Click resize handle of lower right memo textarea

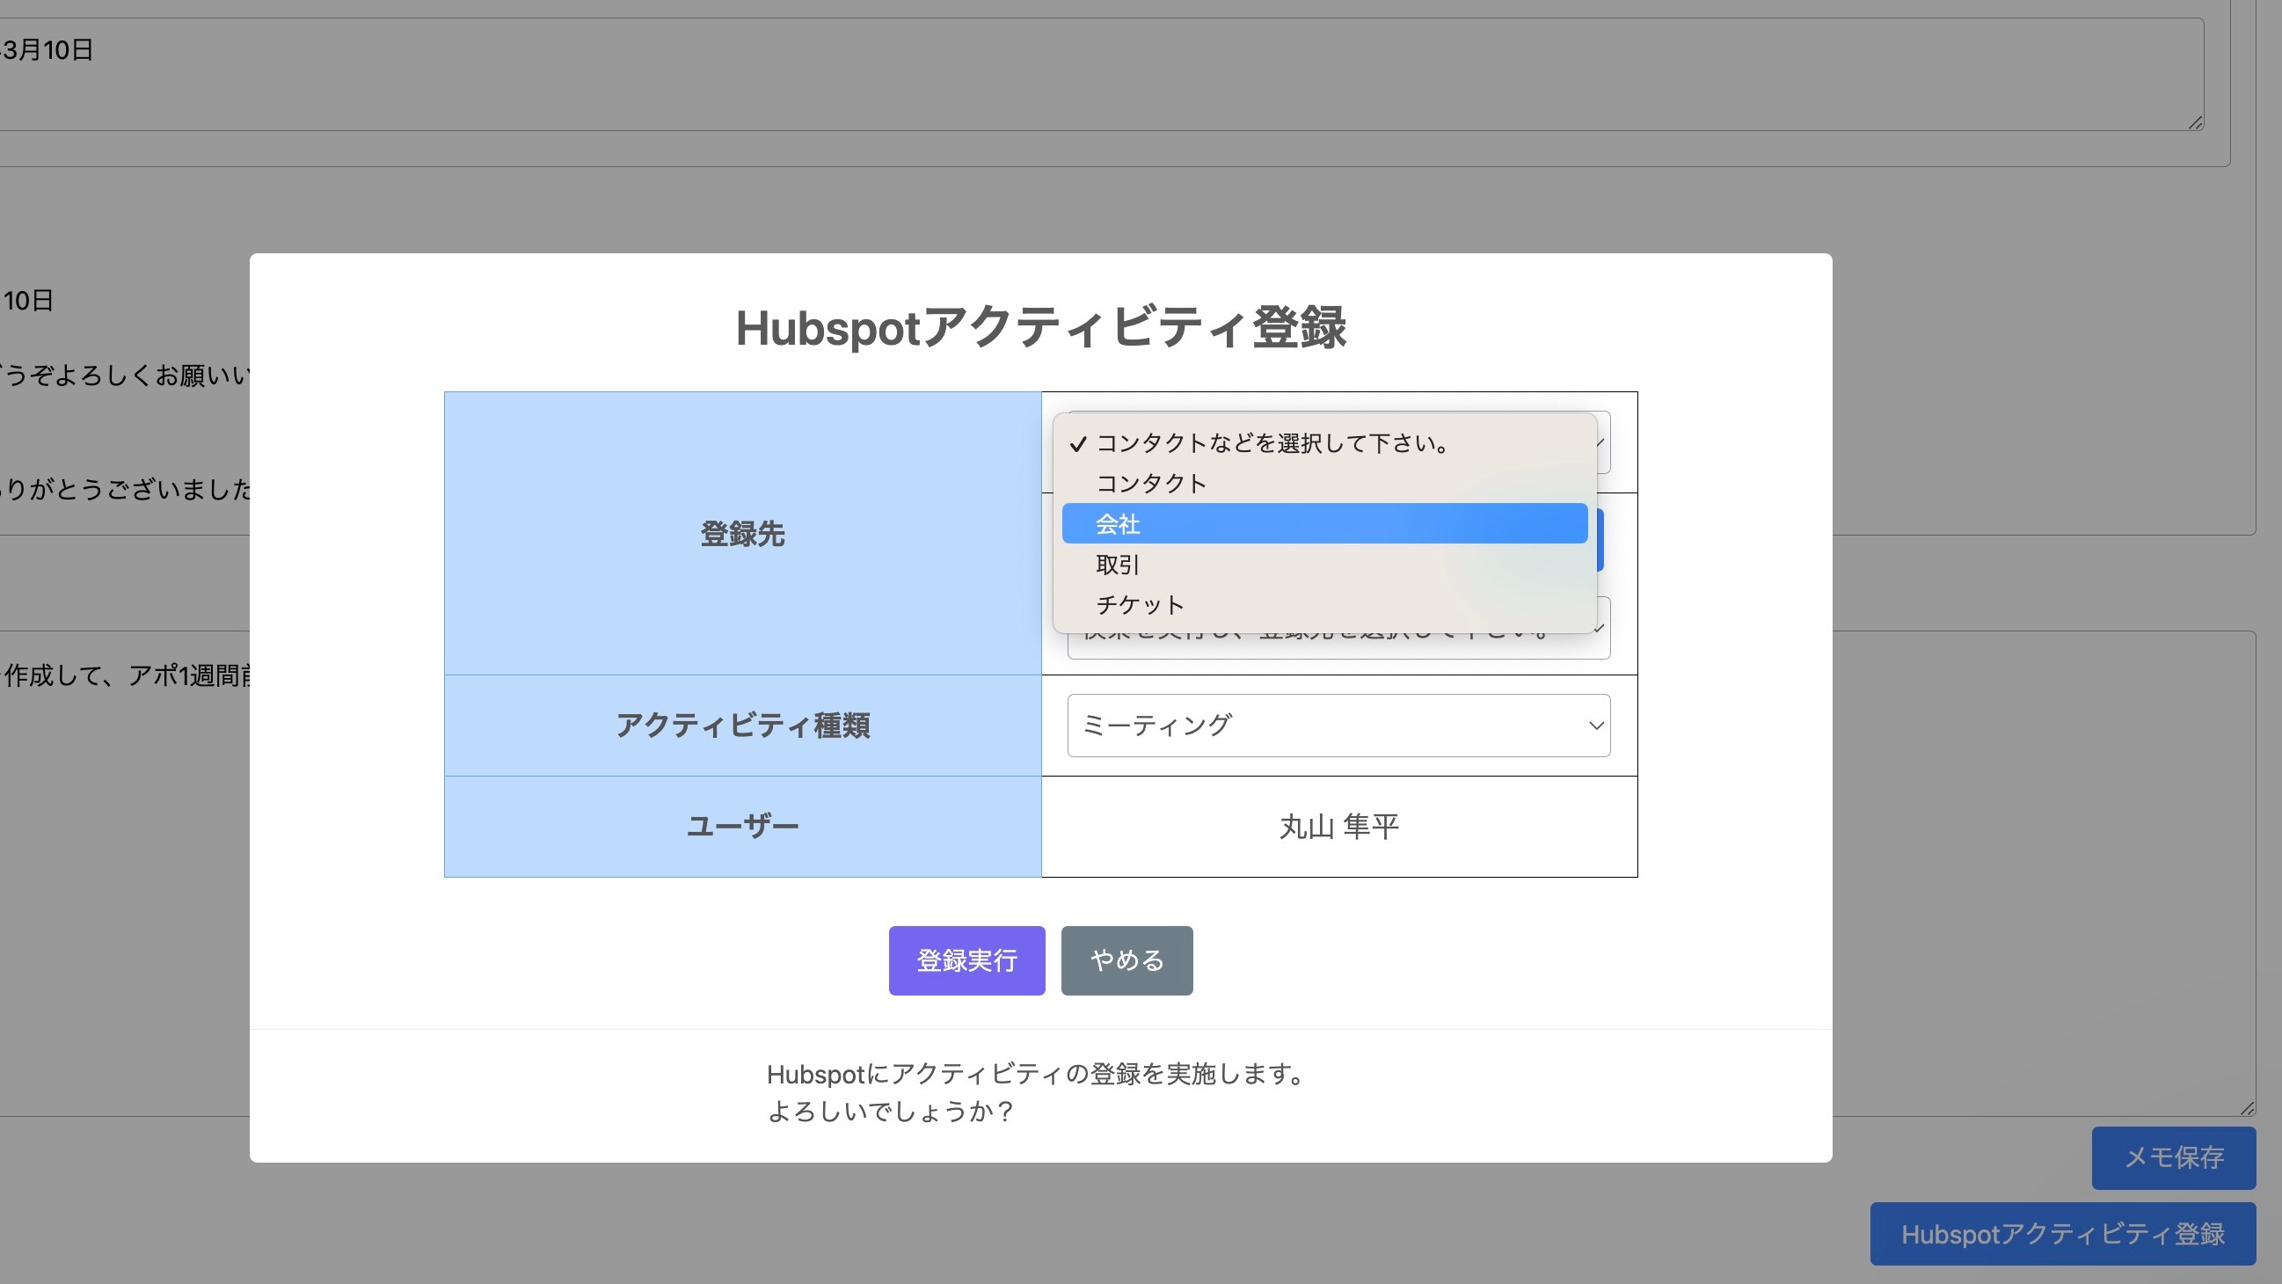(x=2247, y=1107)
